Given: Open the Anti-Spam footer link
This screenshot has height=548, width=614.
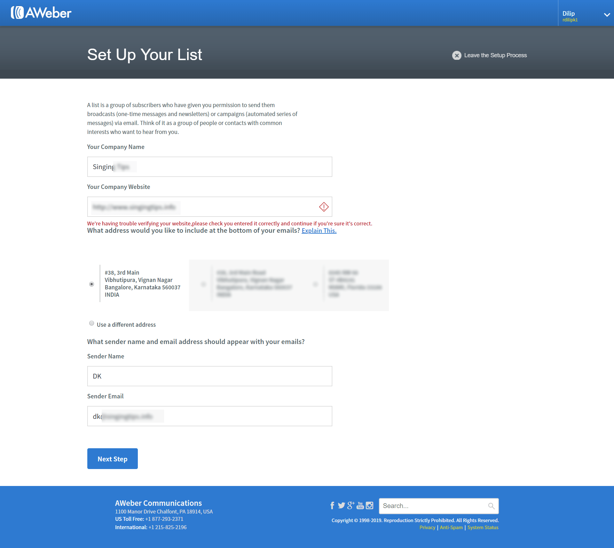Looking at the screenshot, I should coord(451,528).
